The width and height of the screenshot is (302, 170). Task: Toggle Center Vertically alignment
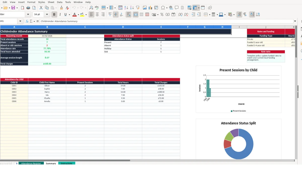pos(116,15)
